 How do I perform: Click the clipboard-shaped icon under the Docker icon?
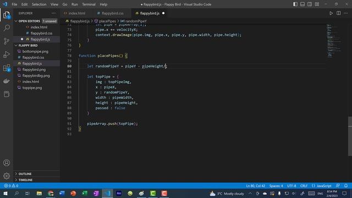pyautogui.click(x=7, y=94)
